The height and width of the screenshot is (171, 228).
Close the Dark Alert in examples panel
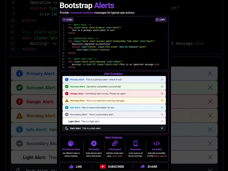click(x=162, y=128)
